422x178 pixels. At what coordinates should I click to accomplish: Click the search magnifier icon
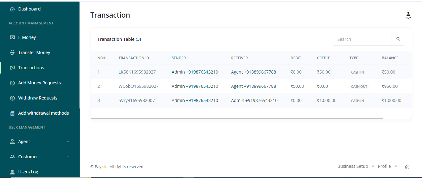(x=398, y=39)
